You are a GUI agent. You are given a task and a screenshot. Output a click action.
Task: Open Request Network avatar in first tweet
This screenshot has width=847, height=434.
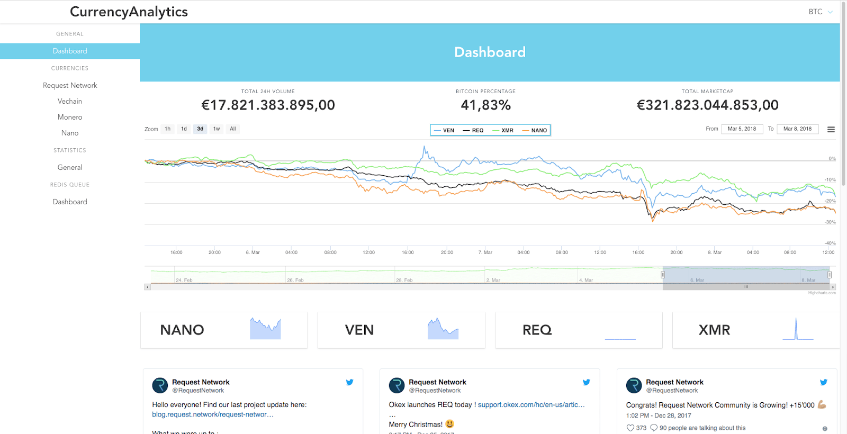click(160, 385)
